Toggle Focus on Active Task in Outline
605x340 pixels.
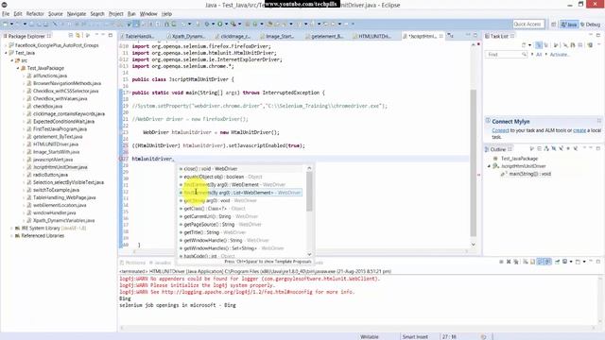pos(532,149)
